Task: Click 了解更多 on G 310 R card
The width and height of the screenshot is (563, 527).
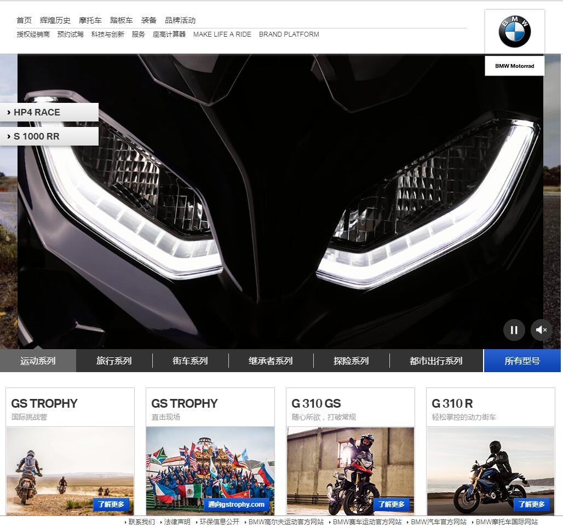Action: coord(531,505)
